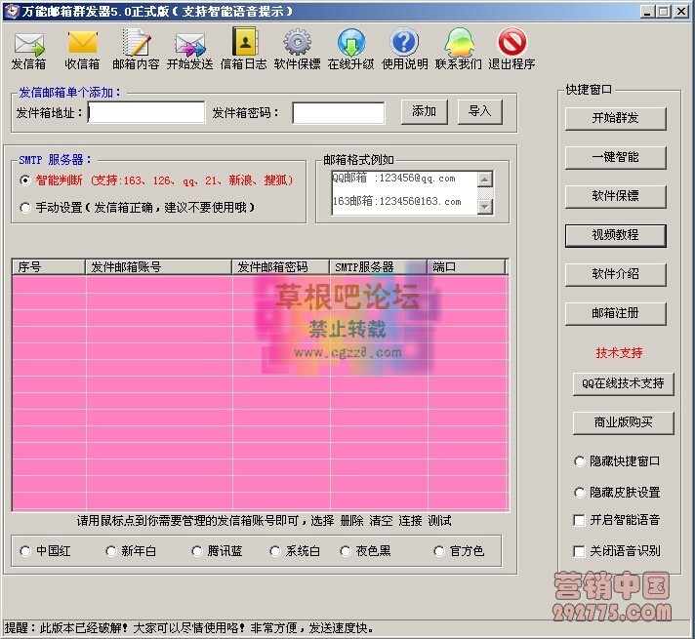Click the 在线升级 online upgrade icon
Viewport: 695px width, 639px height.
tap(351, 50)
